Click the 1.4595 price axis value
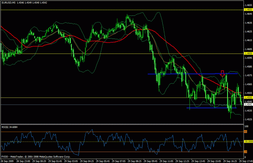Viewport: 253px width, 163px height. click(x=248, y=58)
